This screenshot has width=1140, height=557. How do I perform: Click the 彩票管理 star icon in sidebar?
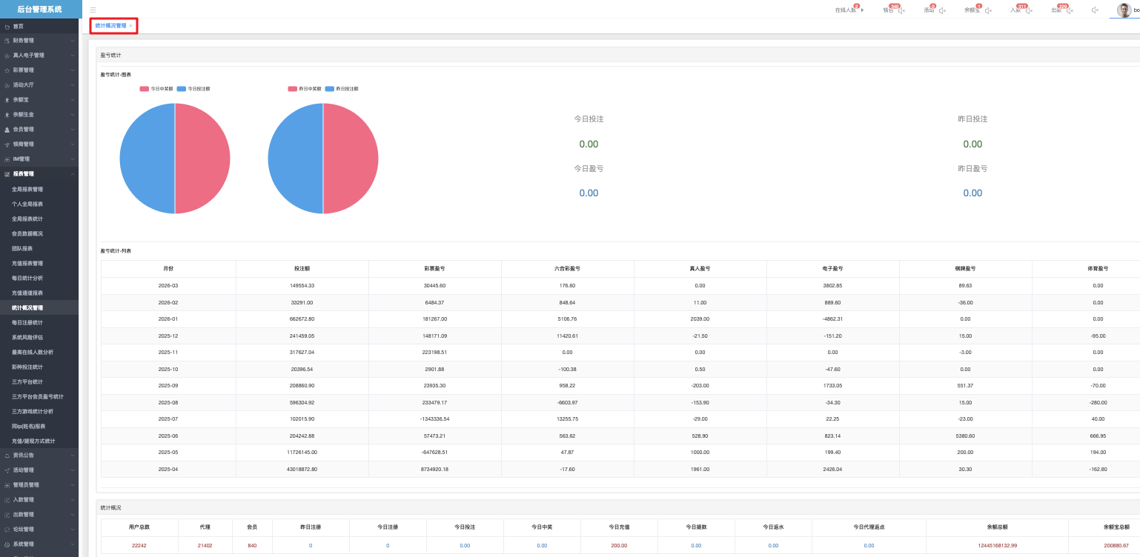pyautogui.click(x=7, y=70)
